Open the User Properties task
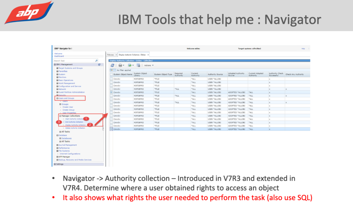The width and height of the screenshot is (353, 204). coord(69,113)
